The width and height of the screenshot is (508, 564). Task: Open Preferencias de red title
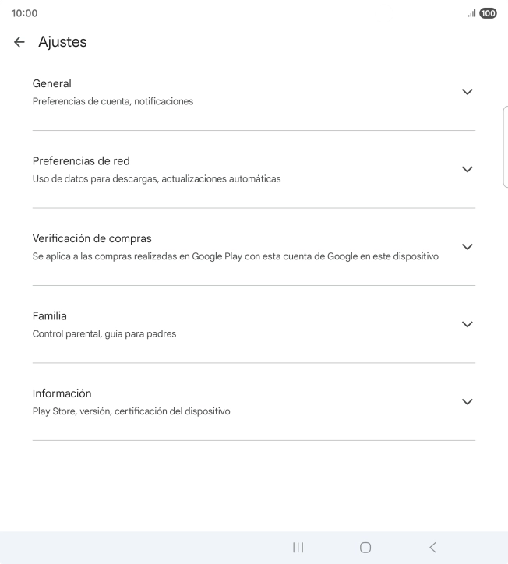81,160
